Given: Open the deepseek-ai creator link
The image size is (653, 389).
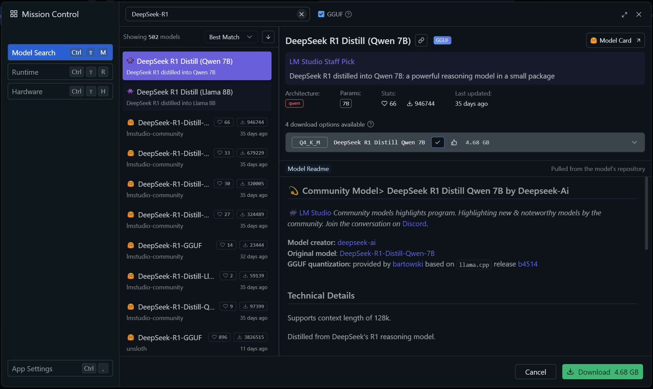Looking at the screenshot, I should (357, 242).
